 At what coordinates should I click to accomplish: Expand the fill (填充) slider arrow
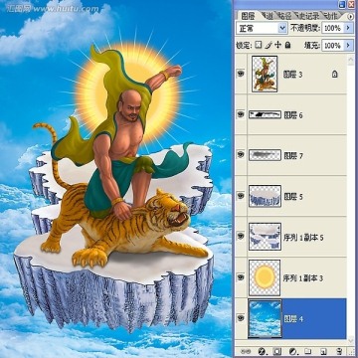click(348, 45)
